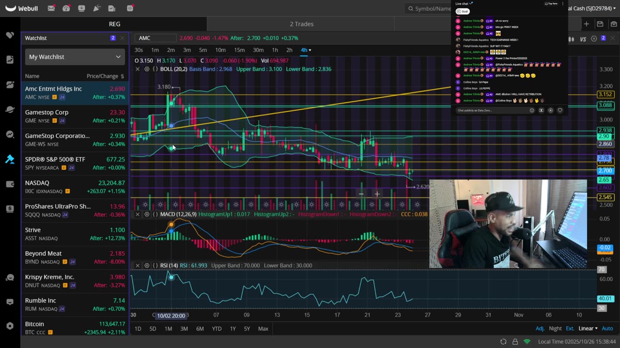Select the active pencil drawing icon in sidebar
Screen dimensions: 620x348
[10, 159]
